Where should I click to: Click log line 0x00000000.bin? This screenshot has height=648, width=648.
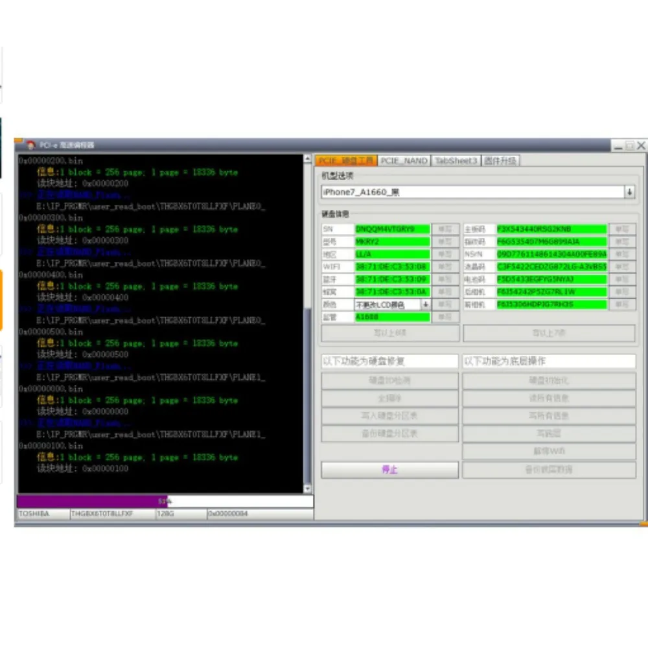(51, 389)
